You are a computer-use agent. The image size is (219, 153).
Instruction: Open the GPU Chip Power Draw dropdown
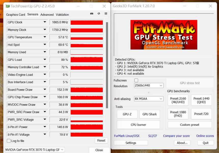coord(45,97)
